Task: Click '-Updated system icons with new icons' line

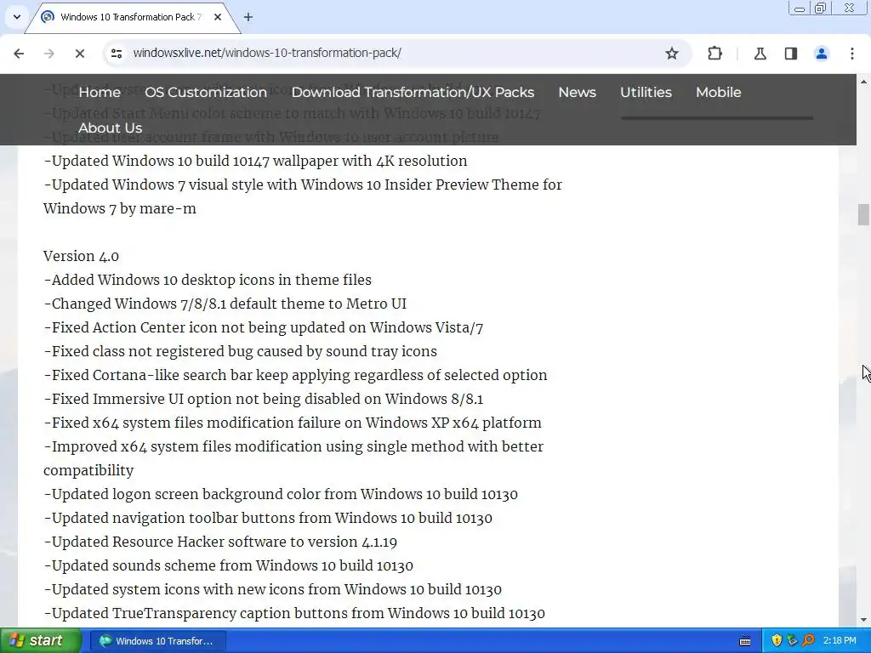Action: (x=273, y=590)
